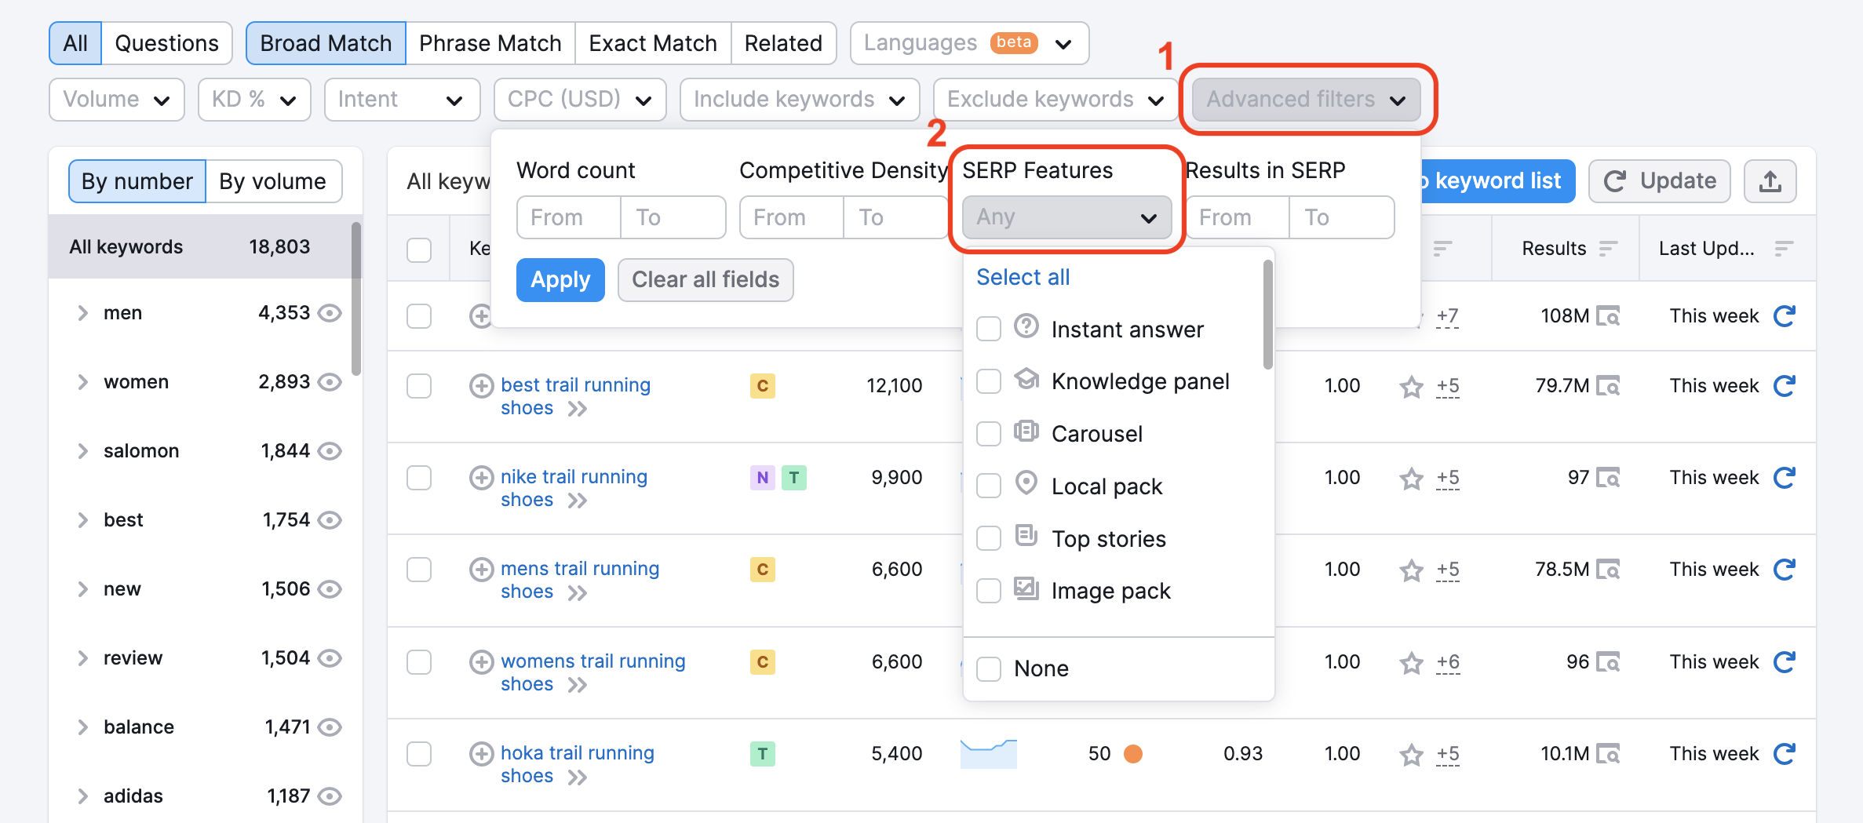Select the Phrase Match tab

pyautogui.click(x=490, y=43)
